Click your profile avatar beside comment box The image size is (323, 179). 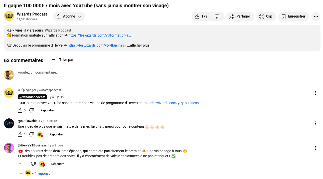[9, 75]
